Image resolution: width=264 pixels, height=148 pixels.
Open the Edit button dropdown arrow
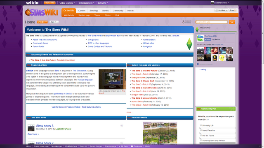click(46, 22)
